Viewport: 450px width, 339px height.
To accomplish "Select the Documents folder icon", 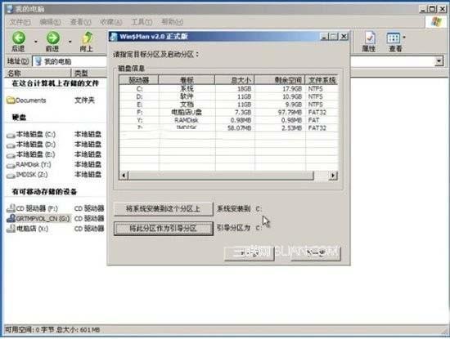I will 11,100.
